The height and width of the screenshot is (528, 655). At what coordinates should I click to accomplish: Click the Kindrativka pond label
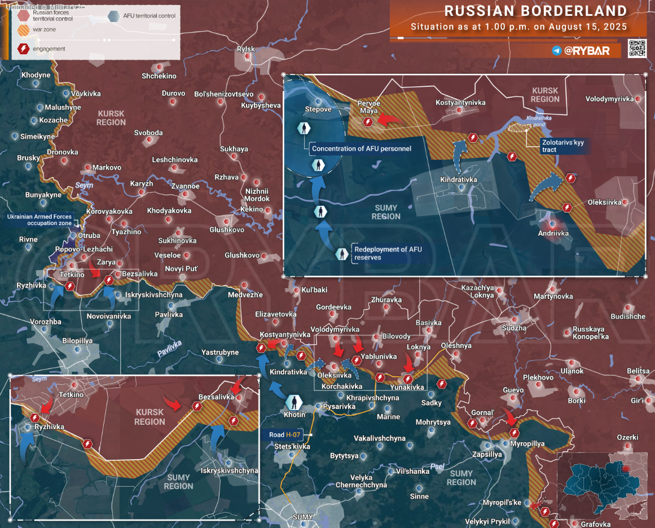(x=539, y=121)
